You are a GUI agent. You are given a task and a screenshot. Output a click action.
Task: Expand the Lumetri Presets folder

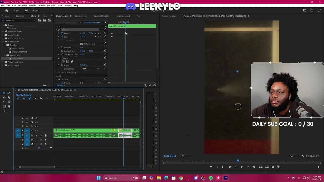coord(3,32)
